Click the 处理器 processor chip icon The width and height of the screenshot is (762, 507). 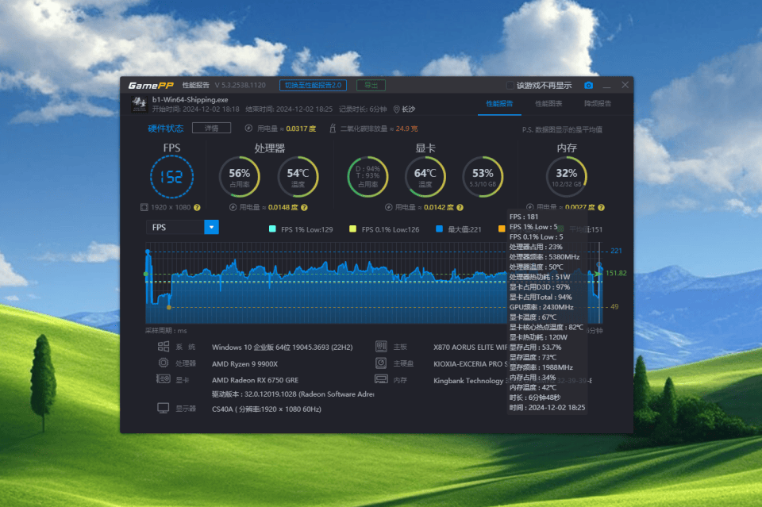pos(163,363)
